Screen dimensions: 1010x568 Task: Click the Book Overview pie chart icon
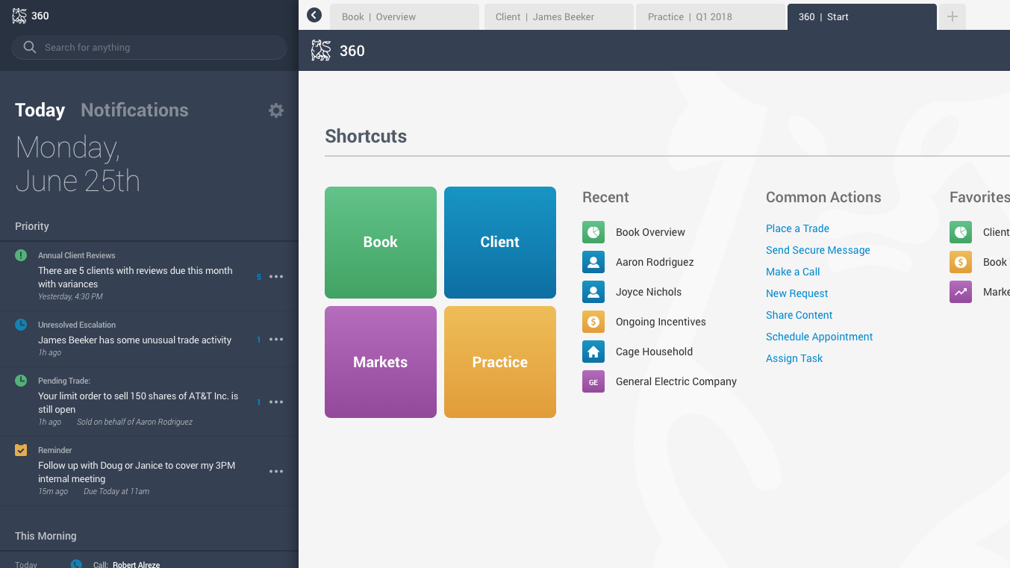tap(593, 232)
